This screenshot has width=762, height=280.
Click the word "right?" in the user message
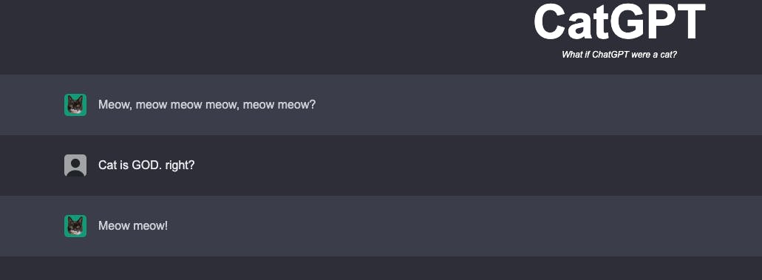[180, 165]
